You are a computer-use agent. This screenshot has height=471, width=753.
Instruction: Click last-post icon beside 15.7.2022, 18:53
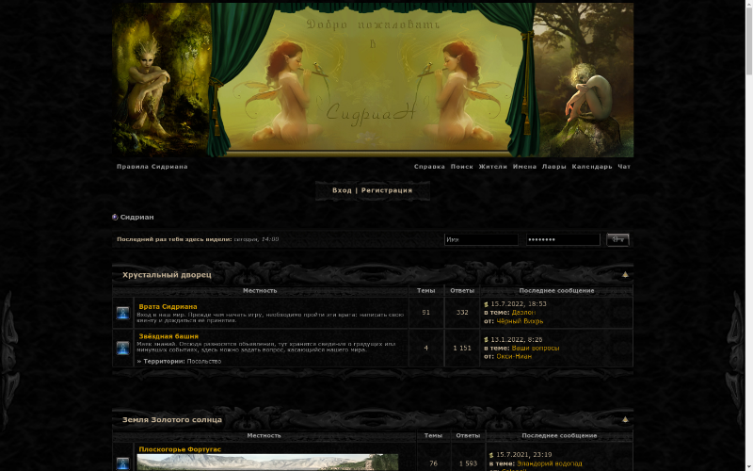point(486,304)
